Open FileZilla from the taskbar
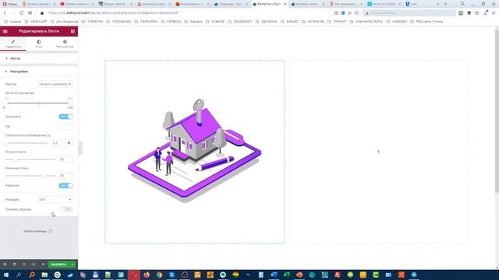Image resolution: width=499 pixels, height=280 pixels. pyautogui.click(x=338, y=275)
